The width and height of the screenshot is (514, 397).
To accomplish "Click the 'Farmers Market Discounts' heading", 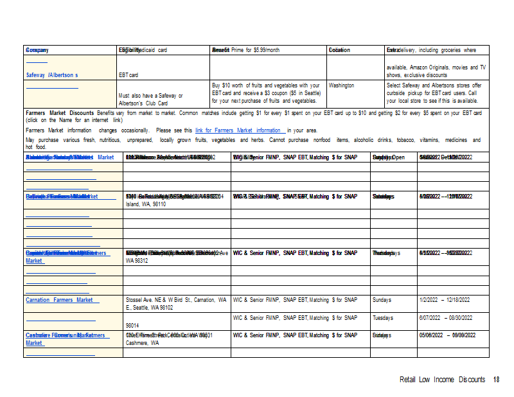I will (60, 113).
